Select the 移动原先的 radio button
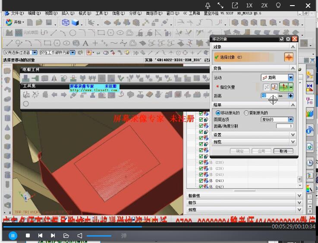The height and width of the screenshot is (243, 318). [x=218, y=113]
